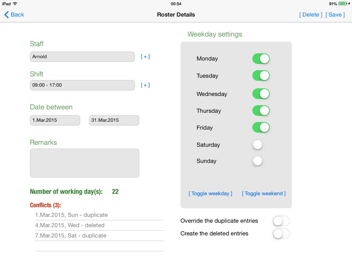Turn off the Monday switch

pos(261,59)
